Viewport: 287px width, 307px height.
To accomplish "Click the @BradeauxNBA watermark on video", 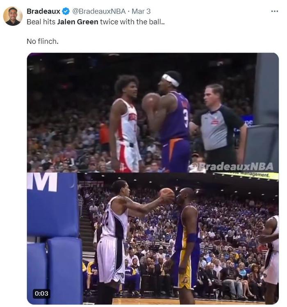I will [x=231, y=167].
